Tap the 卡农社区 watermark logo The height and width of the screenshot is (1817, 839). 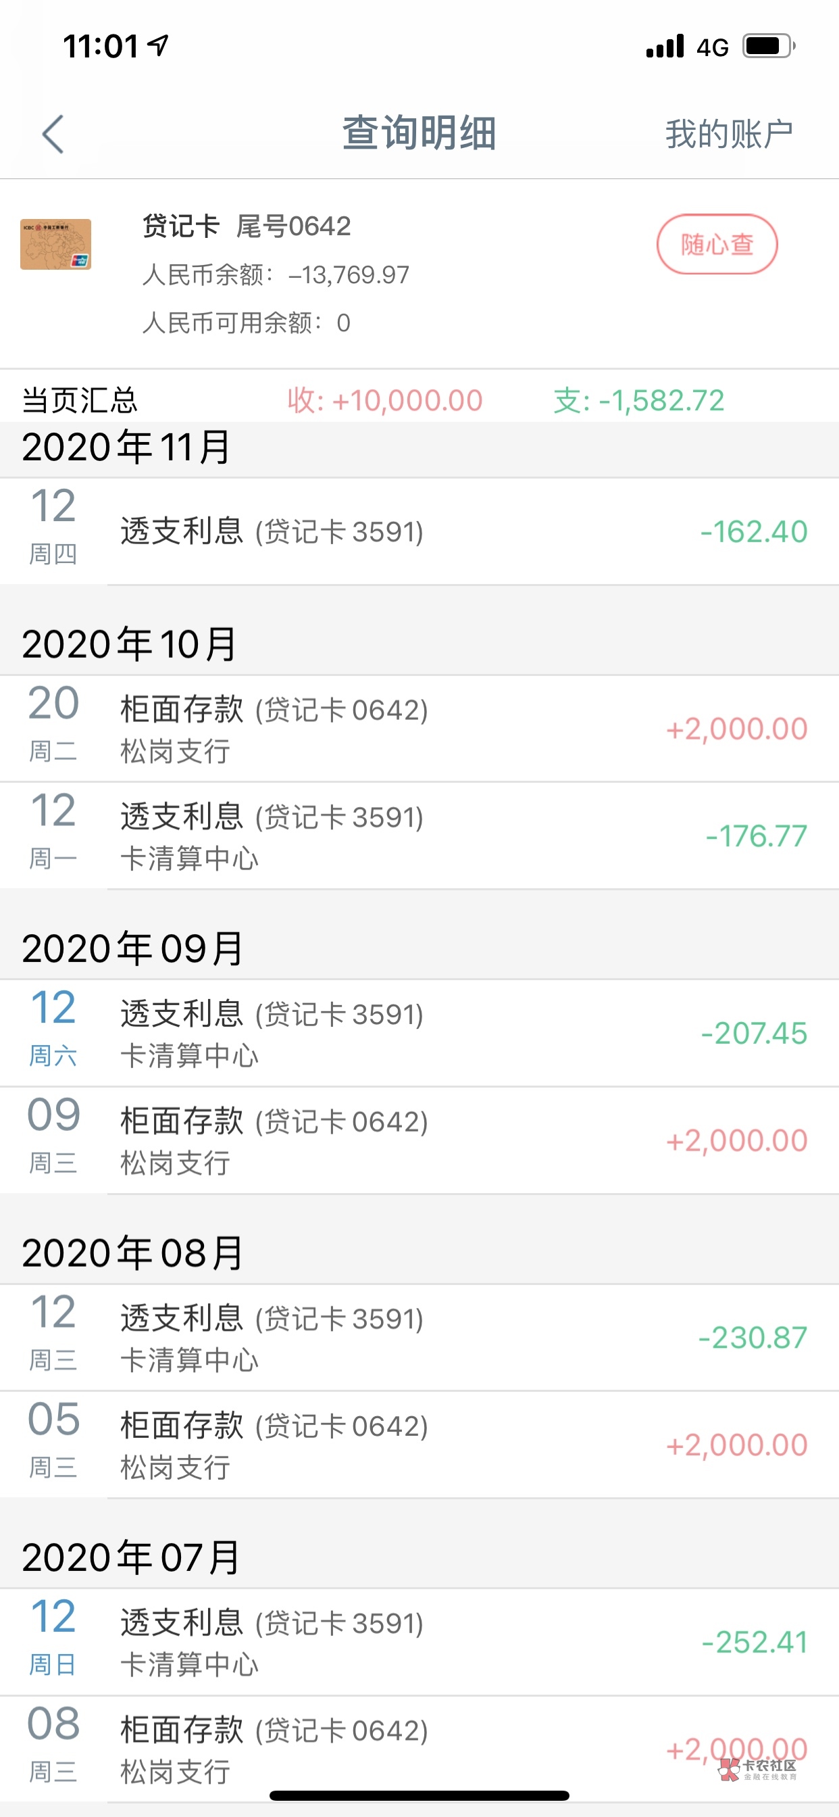(x=759, y=1768)
